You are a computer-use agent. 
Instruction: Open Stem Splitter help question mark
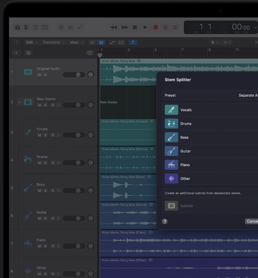coord(165,222)
